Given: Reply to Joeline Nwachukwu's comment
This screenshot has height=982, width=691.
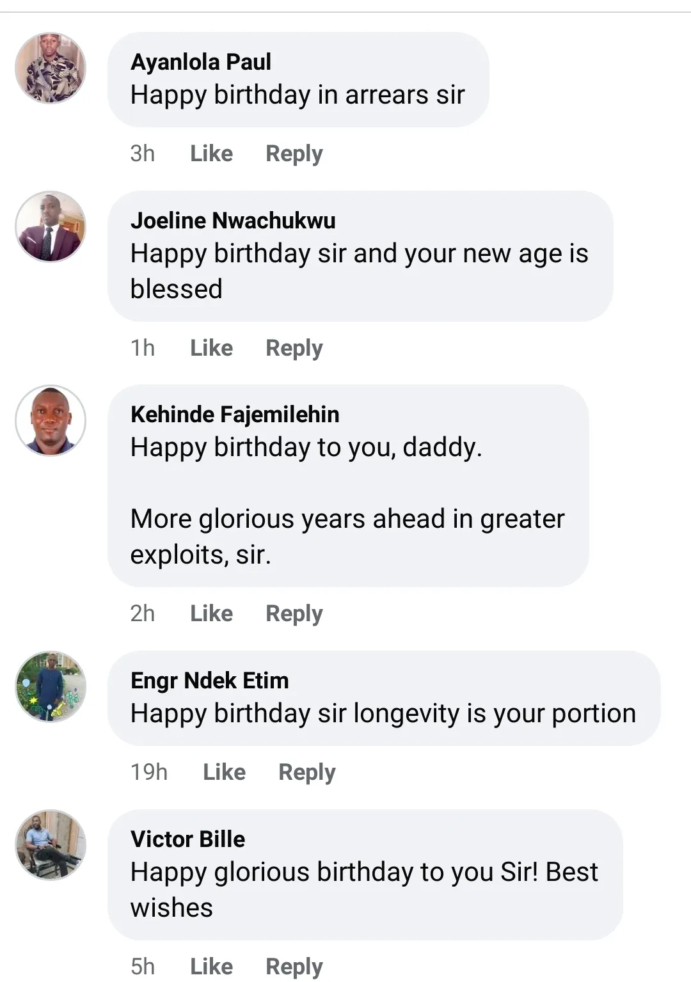Looking at the screenshot, I should click(294, 348).
